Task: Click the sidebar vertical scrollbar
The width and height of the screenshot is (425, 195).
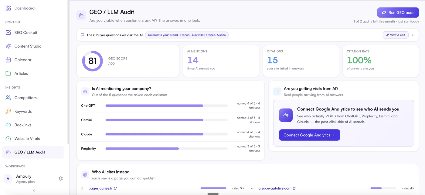Action: (x=68, y=72)
